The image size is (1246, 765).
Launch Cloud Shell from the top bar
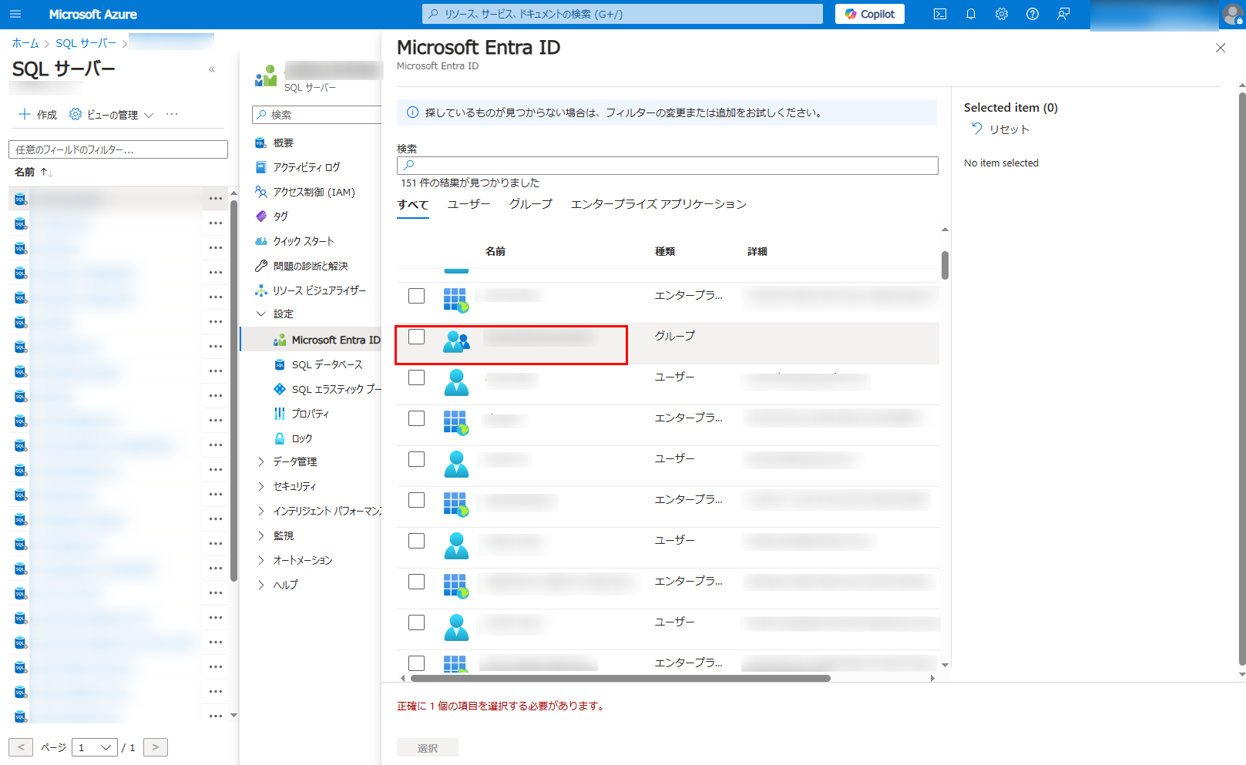click(x=940, y=14)
